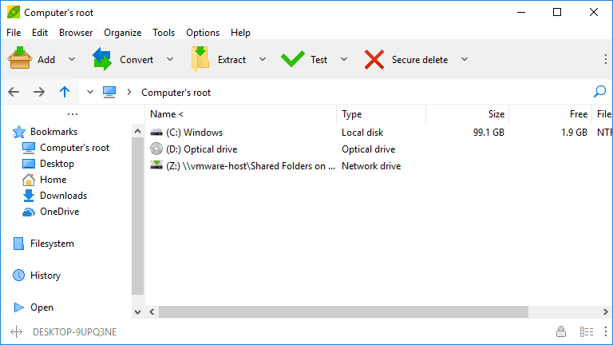Image resolution: width=613 pixels, height=345 pixels.
Task: Go up one folder level arrow
Action: (x=65, y=92)
